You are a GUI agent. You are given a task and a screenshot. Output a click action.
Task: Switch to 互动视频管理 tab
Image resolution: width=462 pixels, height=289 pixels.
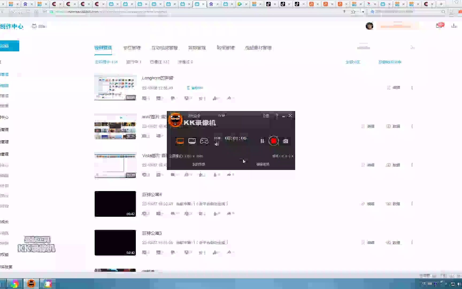[164, 48]
